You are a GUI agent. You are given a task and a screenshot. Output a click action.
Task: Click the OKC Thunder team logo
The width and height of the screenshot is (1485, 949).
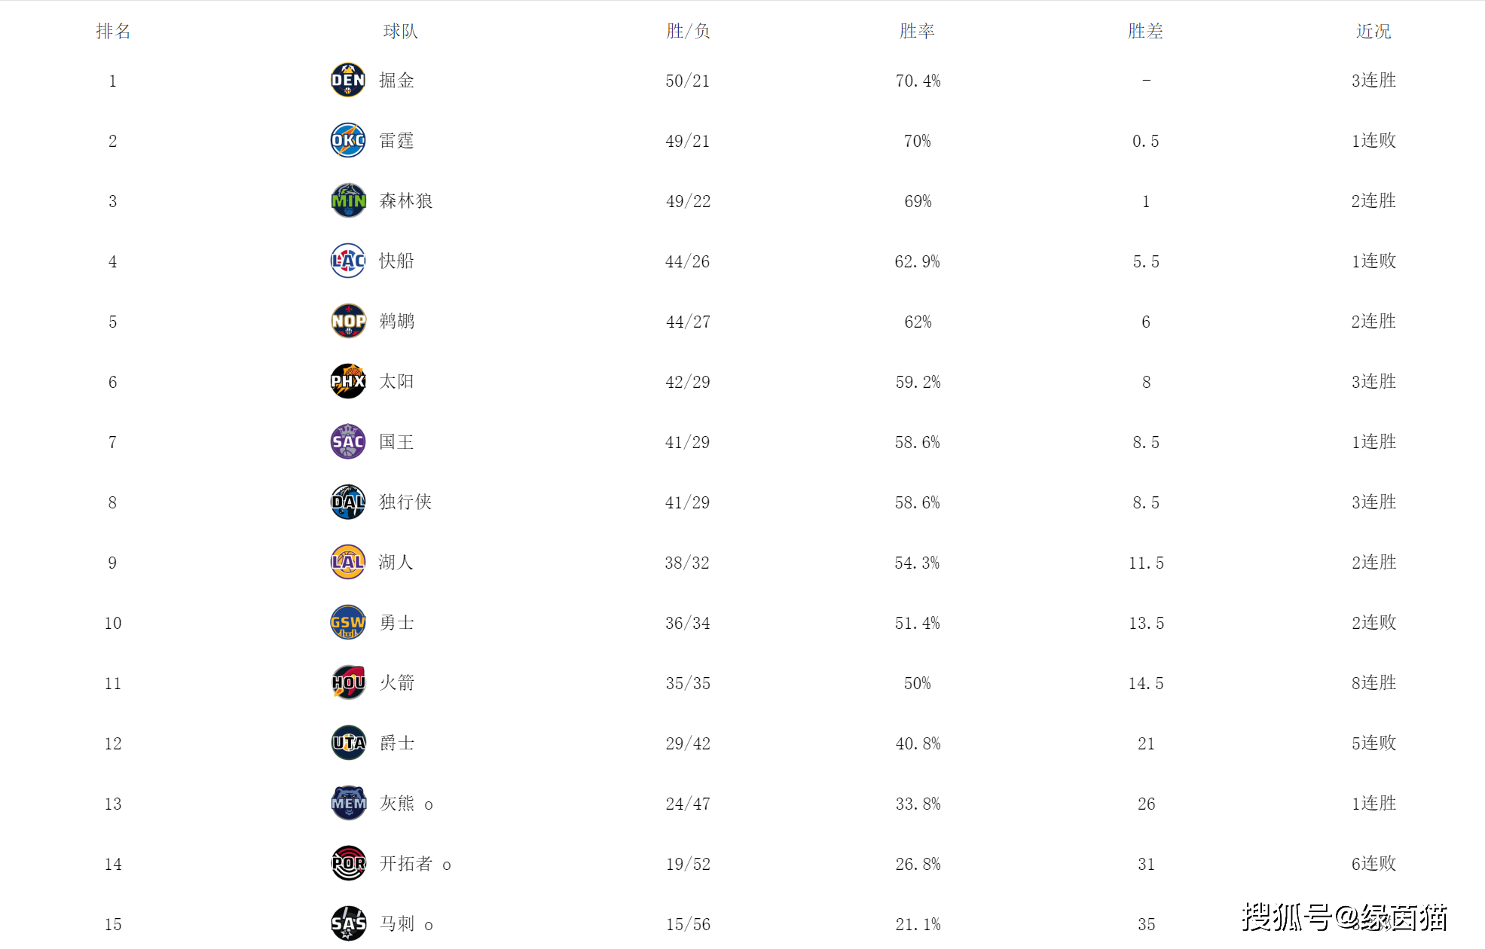[348, 140]
